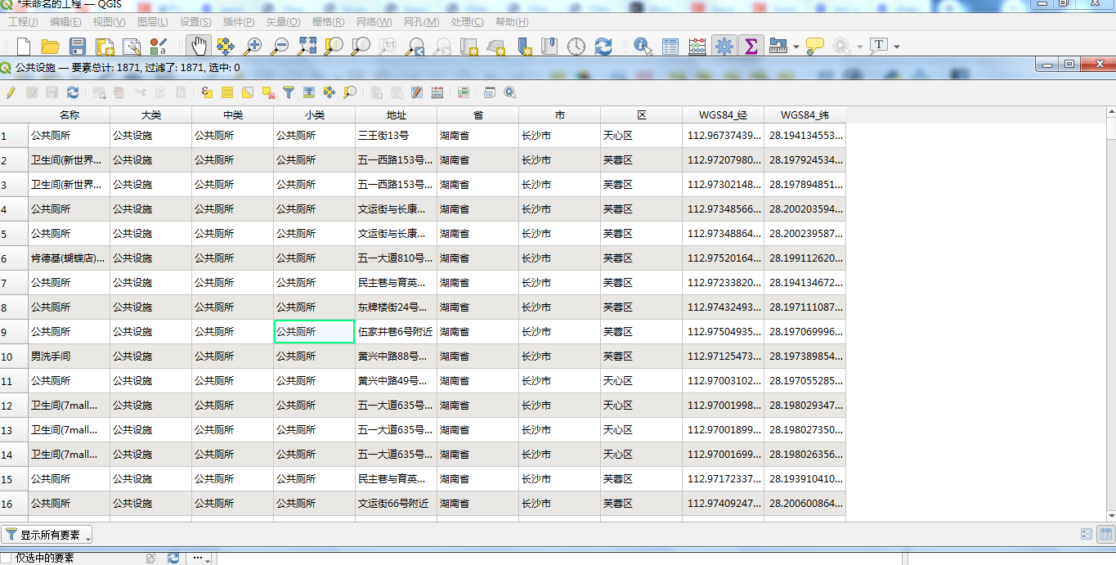Save the project with the floppy disk icon
Viewport: 1116px width, 565px height.
pyautogui.click(x=78, y=47)
